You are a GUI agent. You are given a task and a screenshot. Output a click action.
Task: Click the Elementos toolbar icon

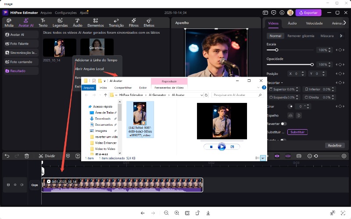click(x=95, y=22)
